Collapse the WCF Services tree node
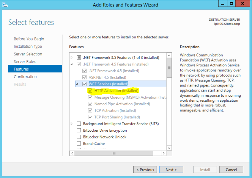252x178 pixels. [77, 84]
